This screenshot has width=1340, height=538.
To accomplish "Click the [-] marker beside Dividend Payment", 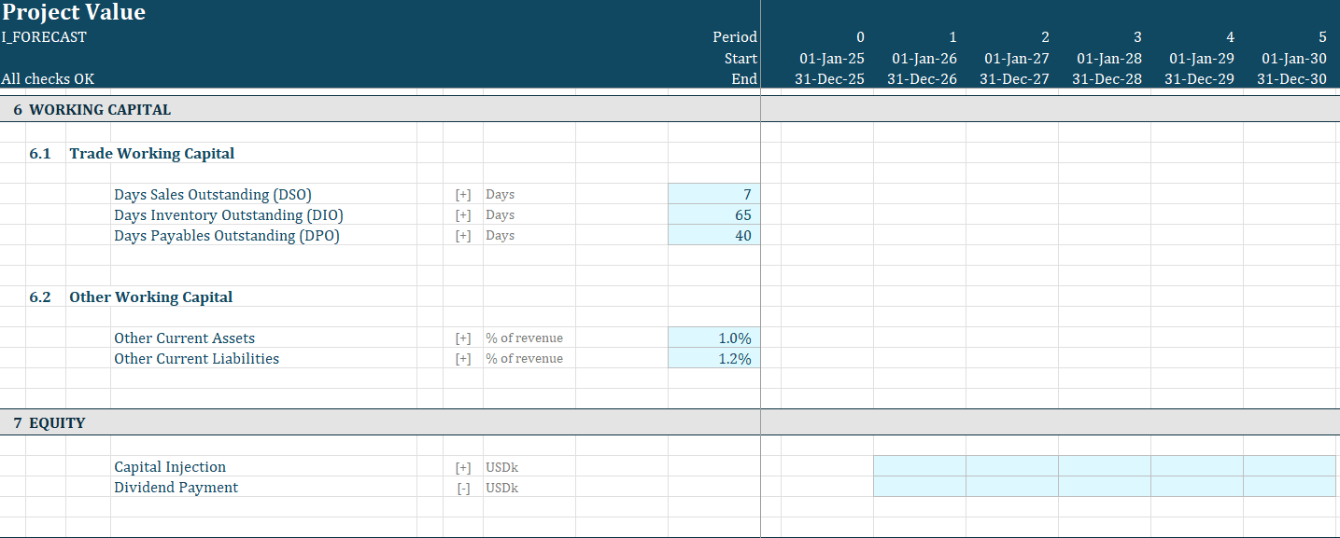I will click(463, 487).
